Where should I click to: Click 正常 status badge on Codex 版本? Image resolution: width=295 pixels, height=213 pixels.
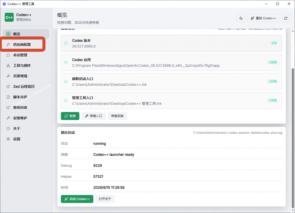point(274,43)
